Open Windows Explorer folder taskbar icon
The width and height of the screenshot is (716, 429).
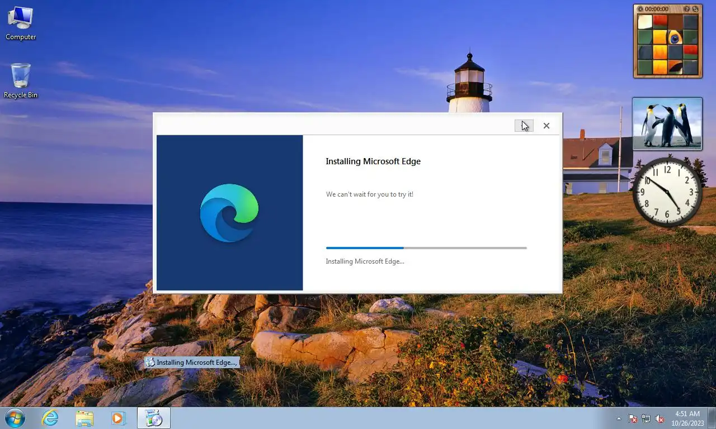click(x=84, y=418)
